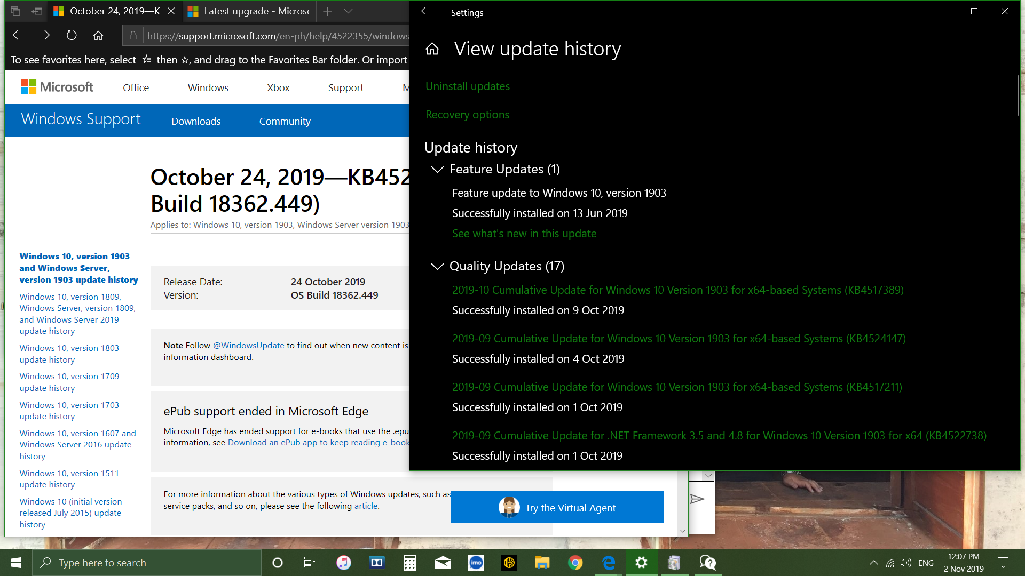This screenshot has height=576, width=1025.
Task: Open Windows Start menu
Action: [x=16, y=563]
